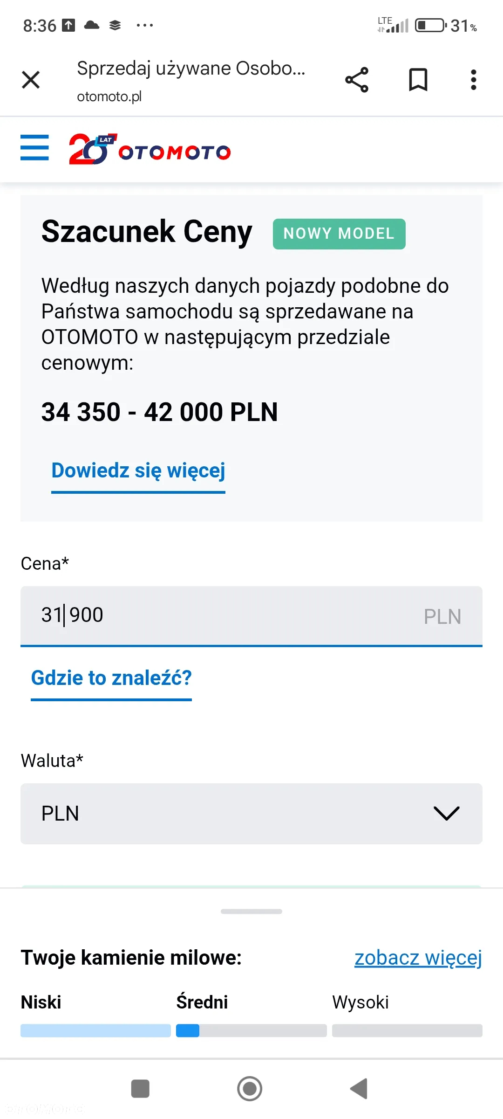Tap the share icon

coord(357,80)
